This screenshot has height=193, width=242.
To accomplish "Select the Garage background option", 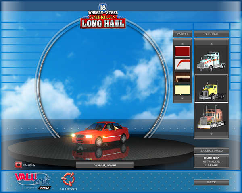I will pos(211,165).
